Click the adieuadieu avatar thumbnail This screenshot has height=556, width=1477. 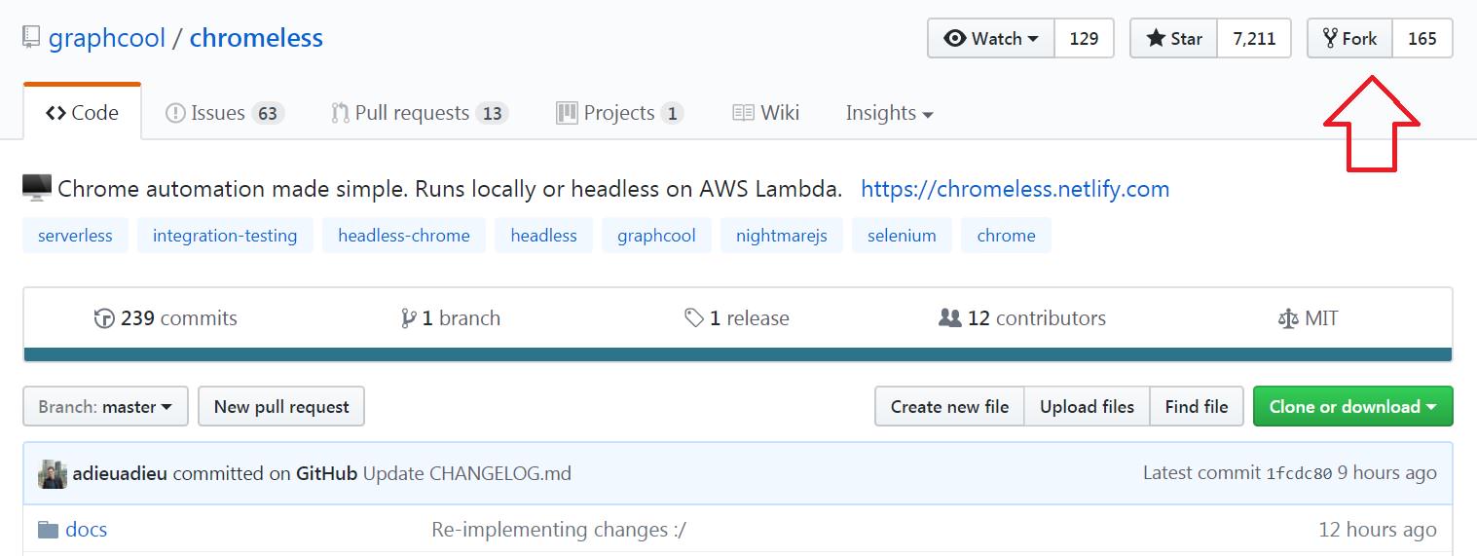tap(52, 474)
